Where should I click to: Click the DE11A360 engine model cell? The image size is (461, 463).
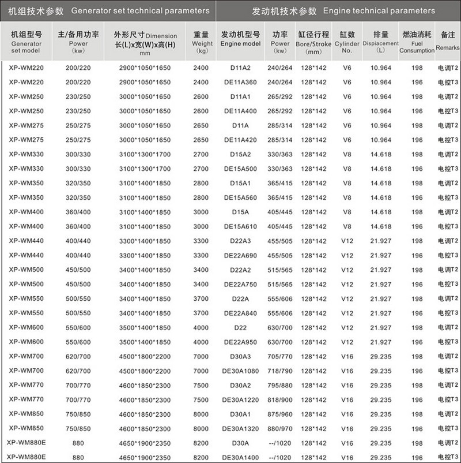(240, 83)
